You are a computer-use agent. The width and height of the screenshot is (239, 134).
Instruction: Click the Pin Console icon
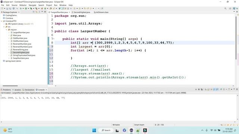click(x=221, y=89)
